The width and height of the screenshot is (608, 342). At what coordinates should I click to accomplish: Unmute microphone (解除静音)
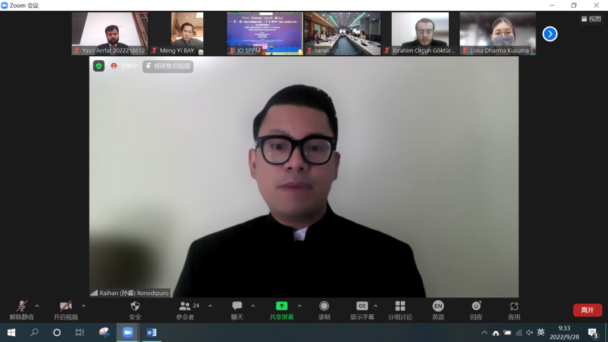(x=21, y=306)
